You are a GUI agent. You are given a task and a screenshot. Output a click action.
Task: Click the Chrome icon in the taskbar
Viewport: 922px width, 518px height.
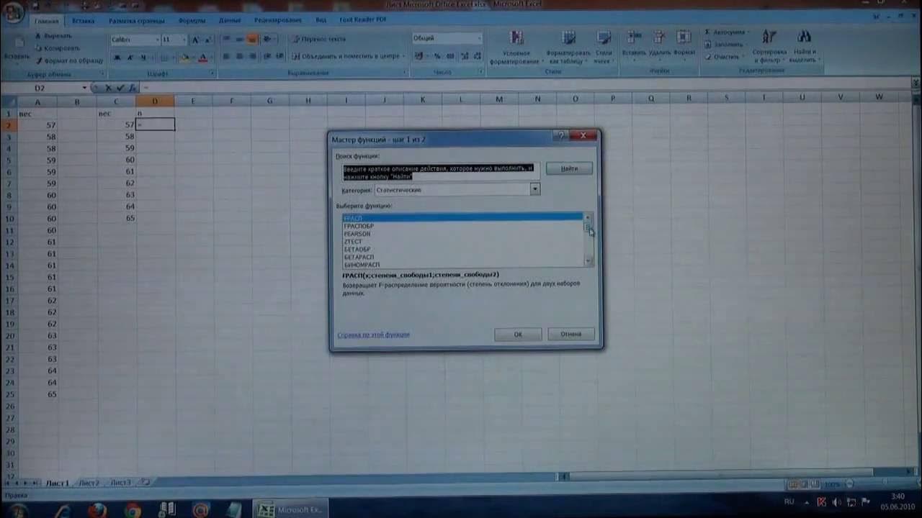pos(133,509)
